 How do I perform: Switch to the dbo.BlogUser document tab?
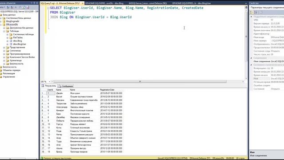(191, 3)
